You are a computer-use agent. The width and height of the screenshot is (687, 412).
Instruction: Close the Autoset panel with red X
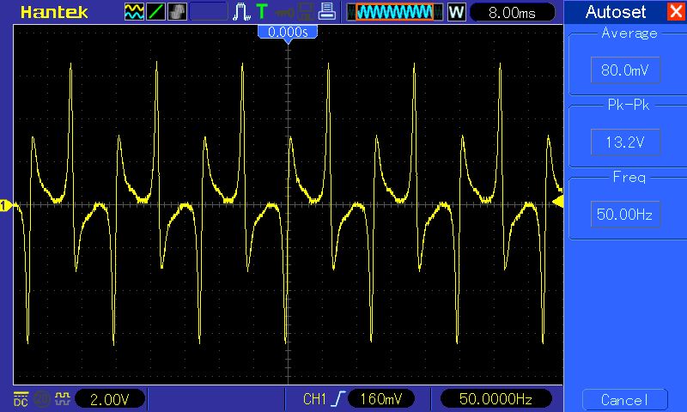pyautogui.click(x=676, y=11)
